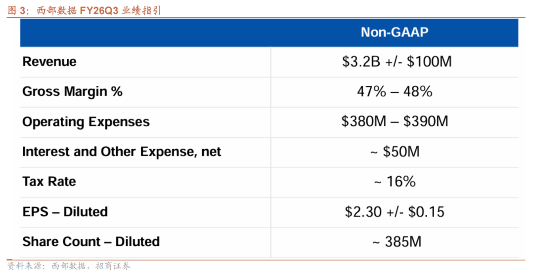This screenshot has height=271, width=534.
Task: Select the Tax Rate row label
Action: click(49, 182)
